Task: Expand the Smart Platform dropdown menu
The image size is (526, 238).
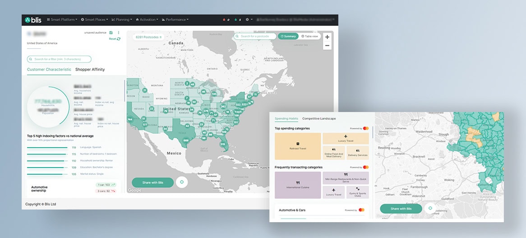Action: click(x=62, y=20)
